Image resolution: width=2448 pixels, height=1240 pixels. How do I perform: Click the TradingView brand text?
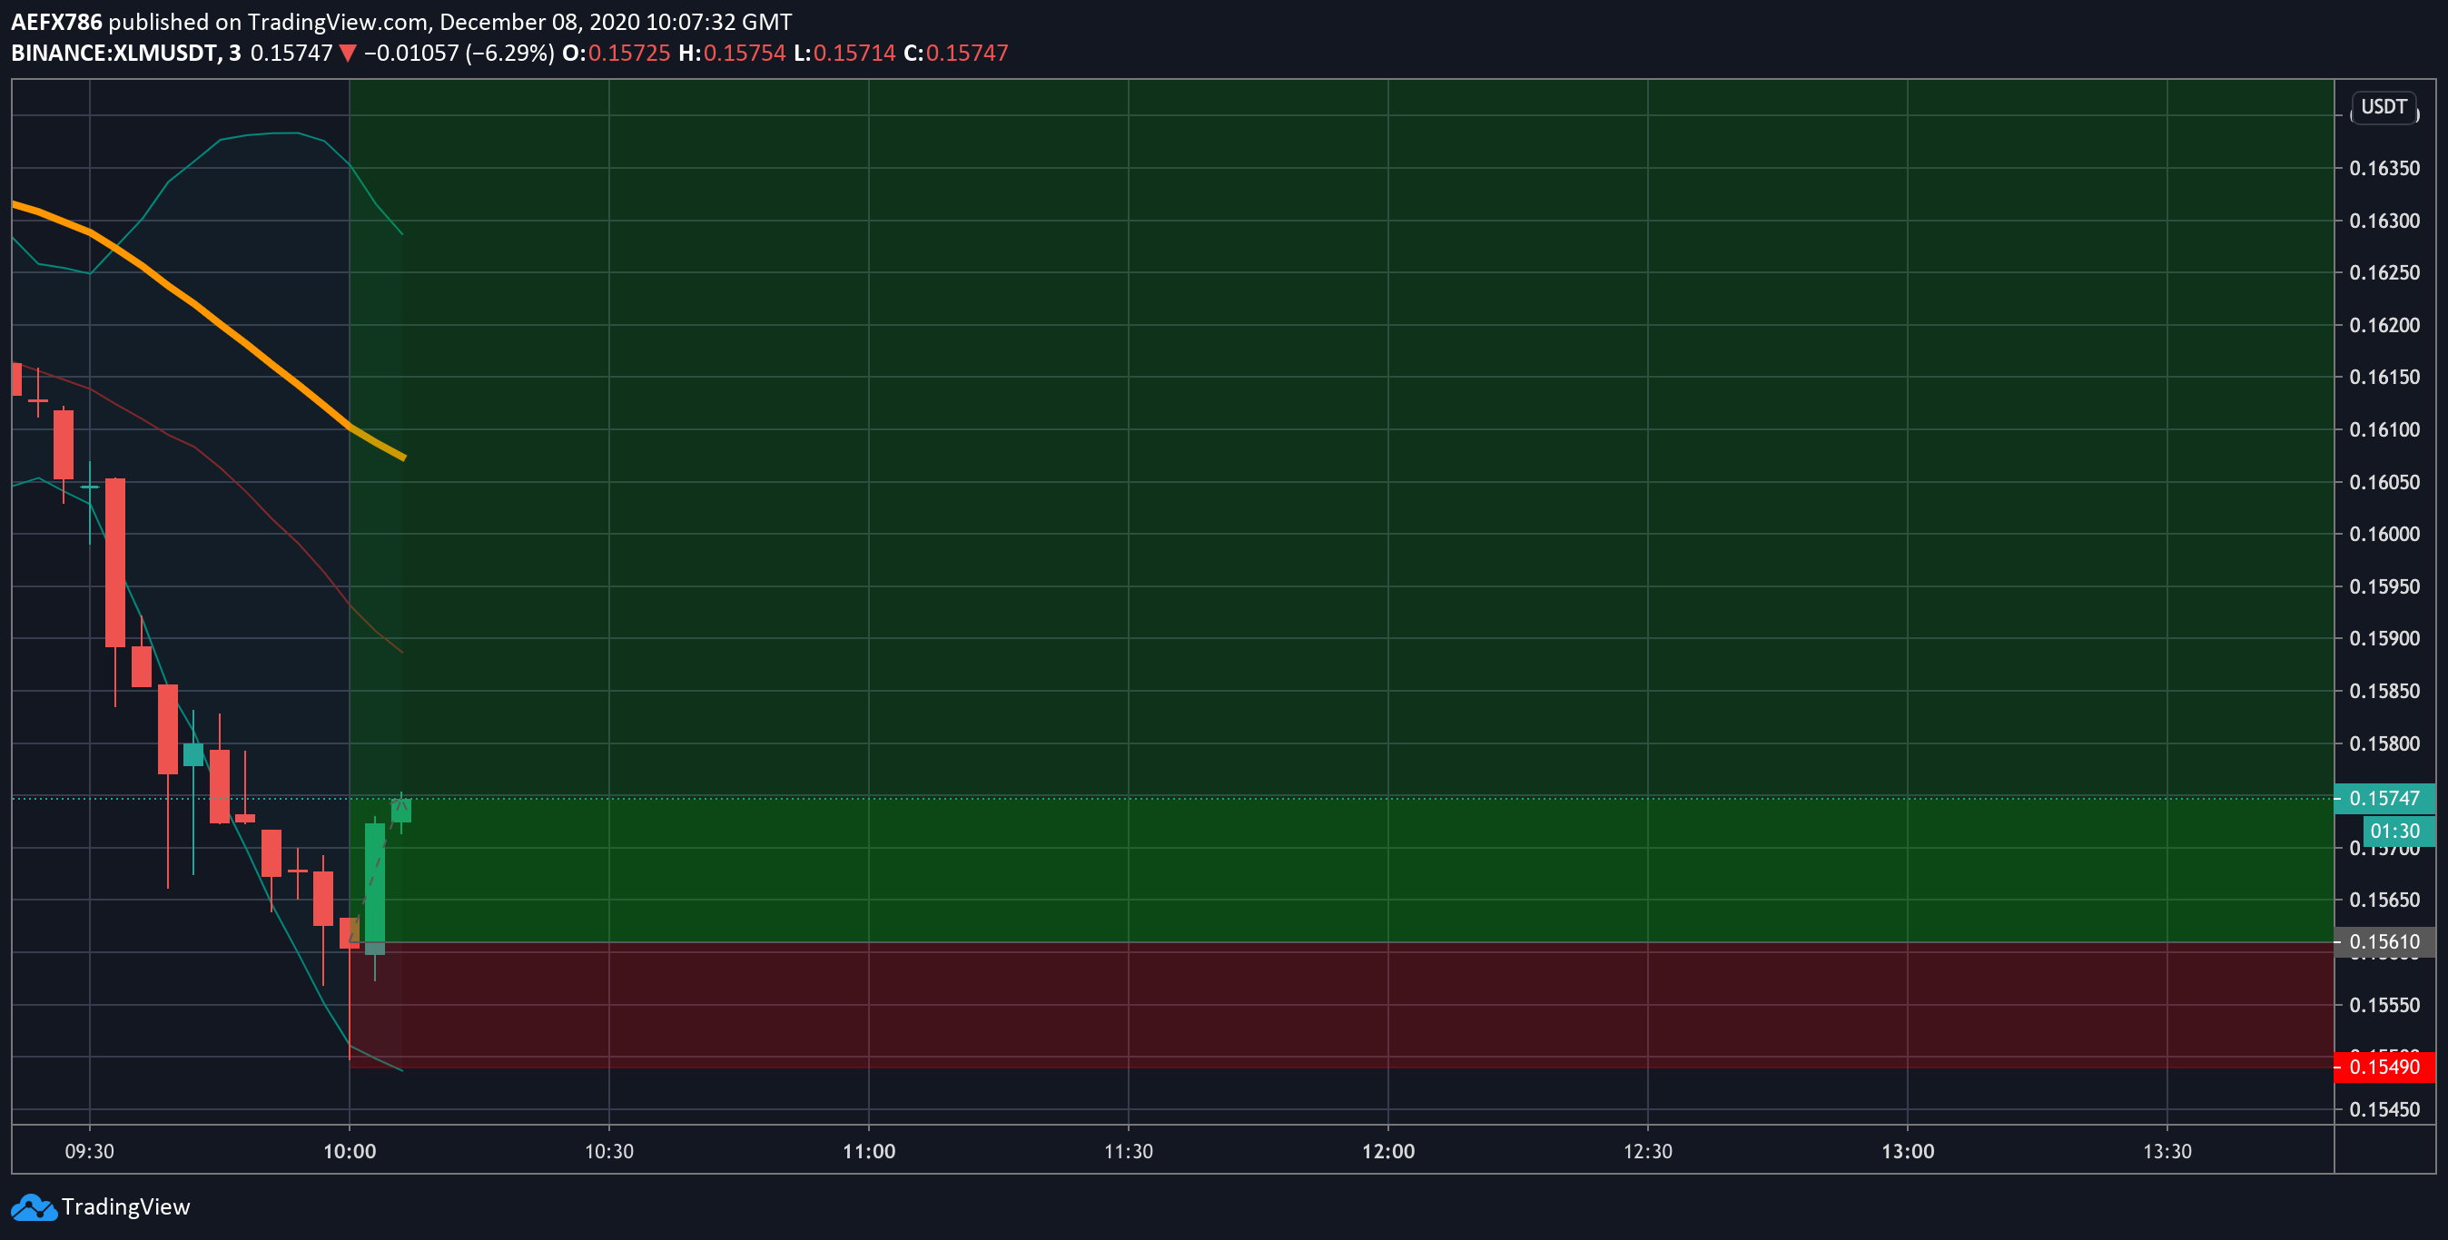pos(125,1206)
